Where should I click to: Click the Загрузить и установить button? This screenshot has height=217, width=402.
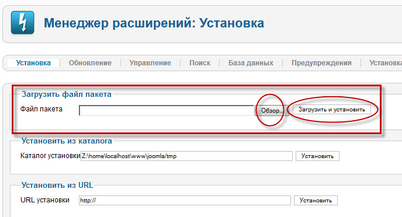332,110
